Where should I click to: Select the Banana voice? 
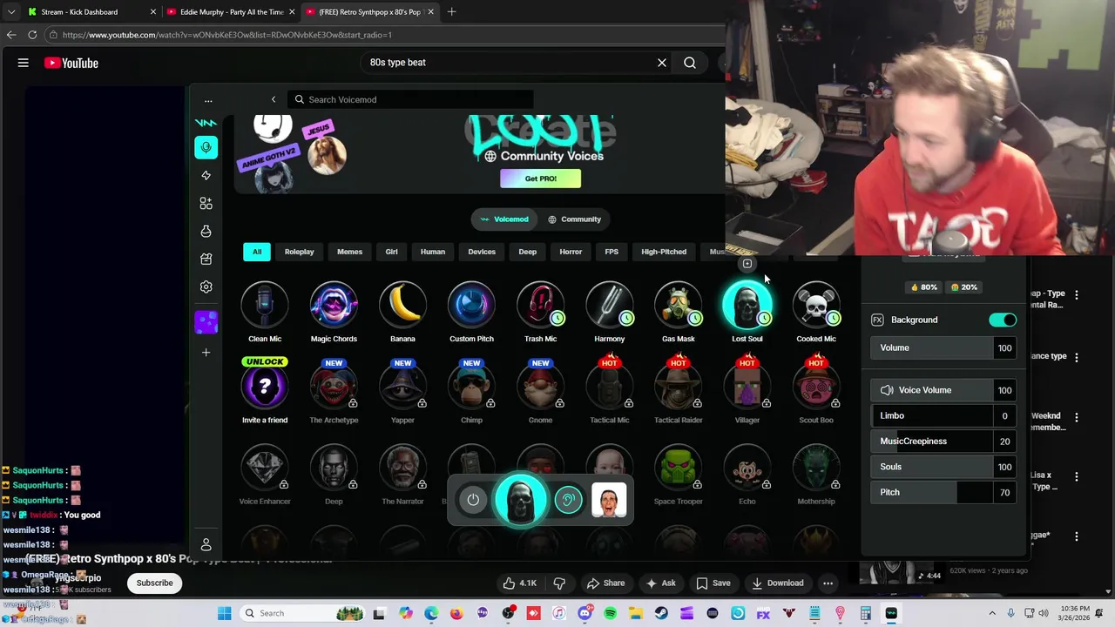[402, 305]
